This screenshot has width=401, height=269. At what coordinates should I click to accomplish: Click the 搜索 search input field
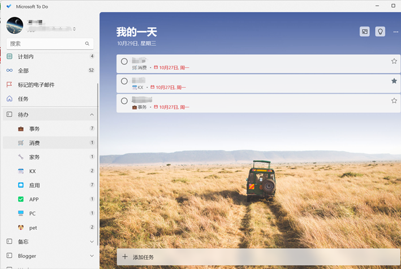(45, 44)
